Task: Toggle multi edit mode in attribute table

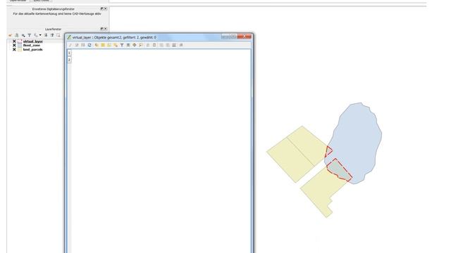Action: click(x=77, y=45)
